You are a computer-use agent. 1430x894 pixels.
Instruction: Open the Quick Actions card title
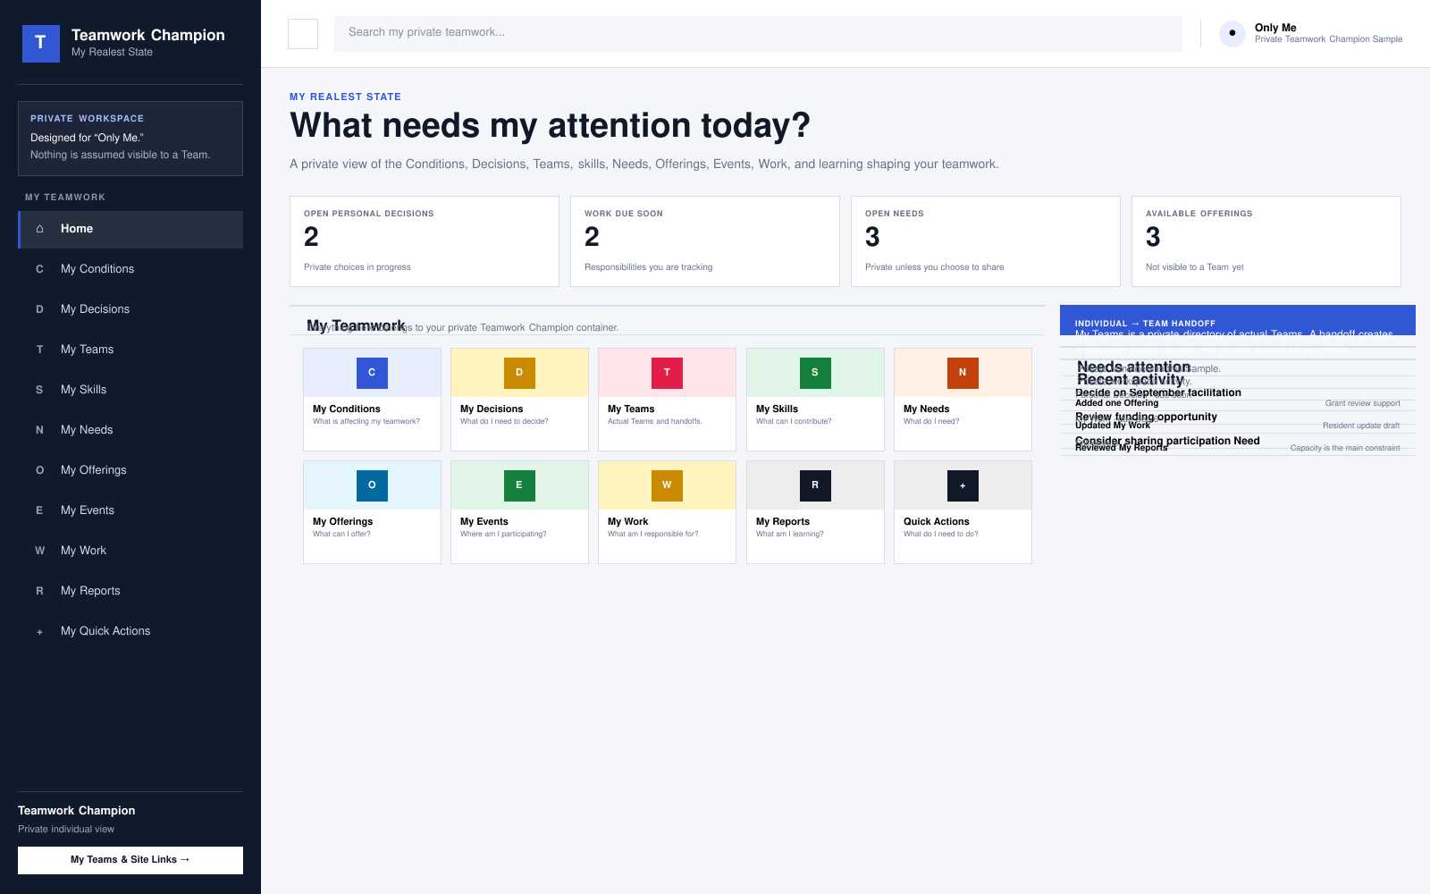[937, 522]
